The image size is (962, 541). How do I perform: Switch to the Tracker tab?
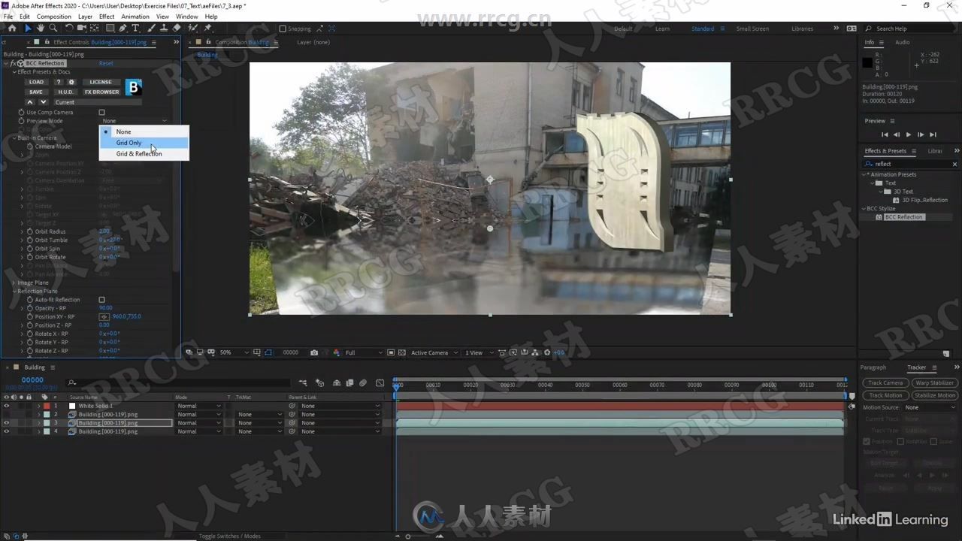pyautogui.click(x=916, y=367)
